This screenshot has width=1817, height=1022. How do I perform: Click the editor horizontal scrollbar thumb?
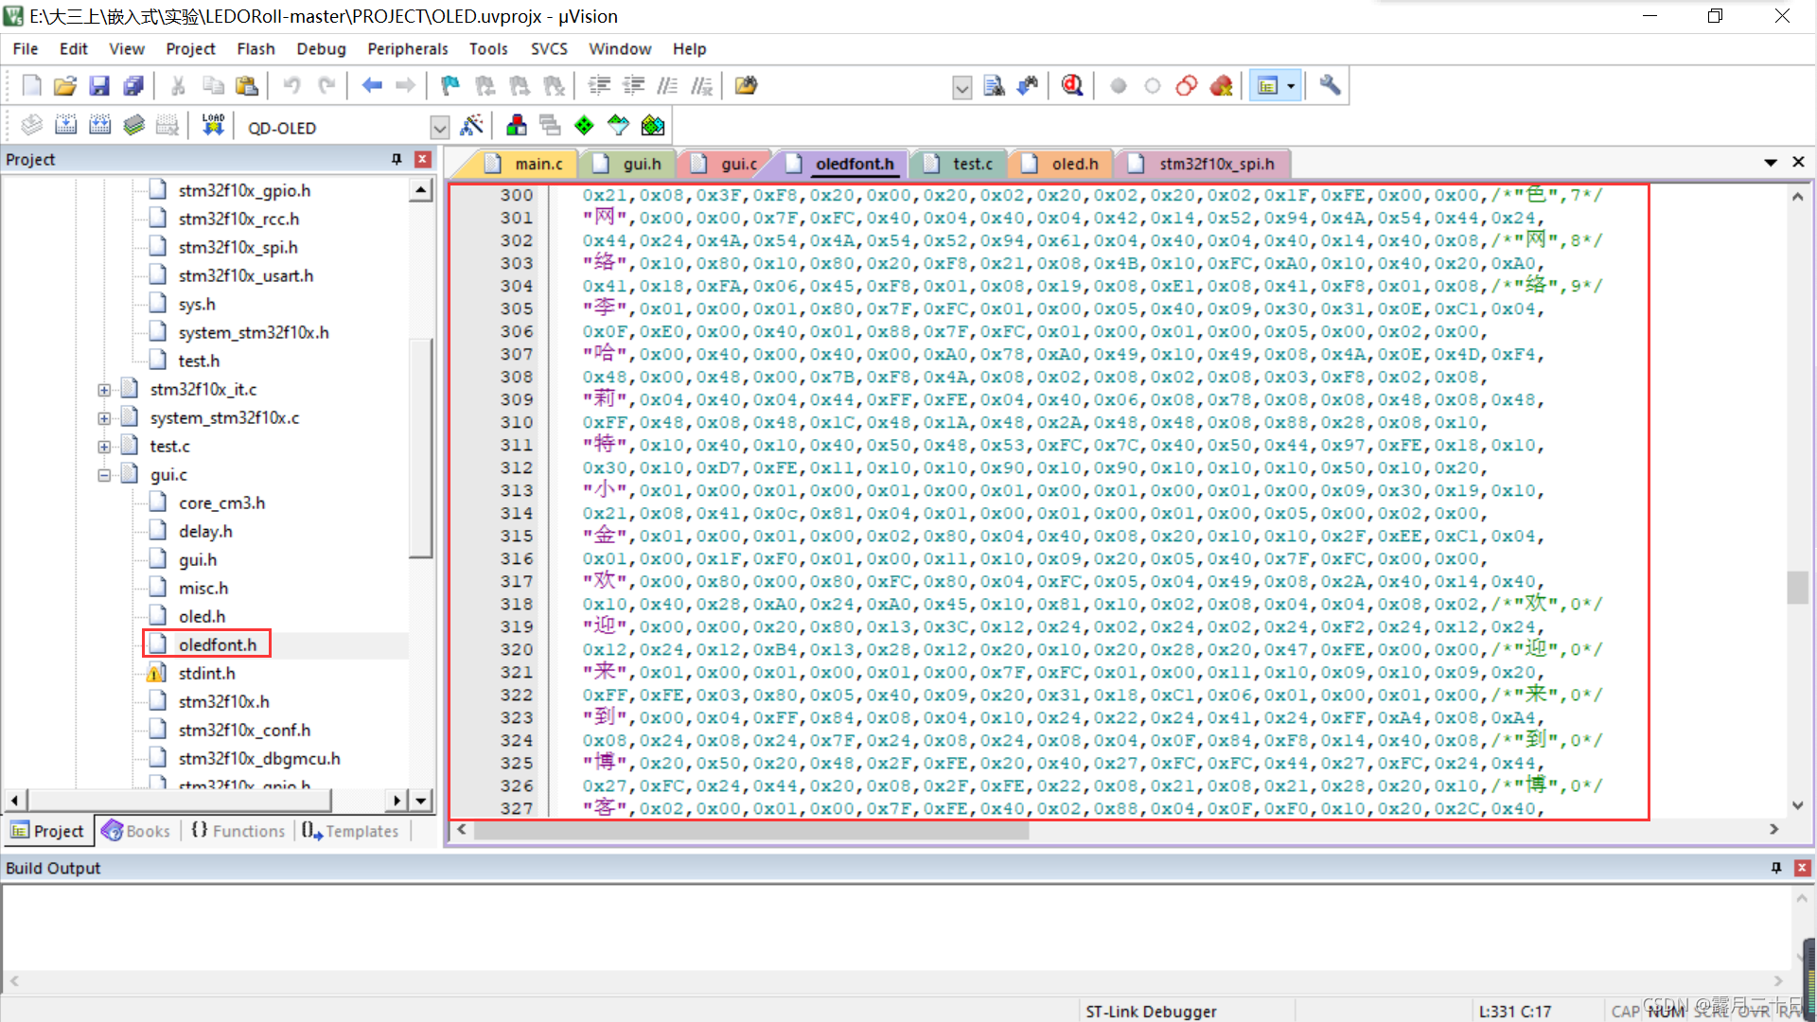[750, 830]
